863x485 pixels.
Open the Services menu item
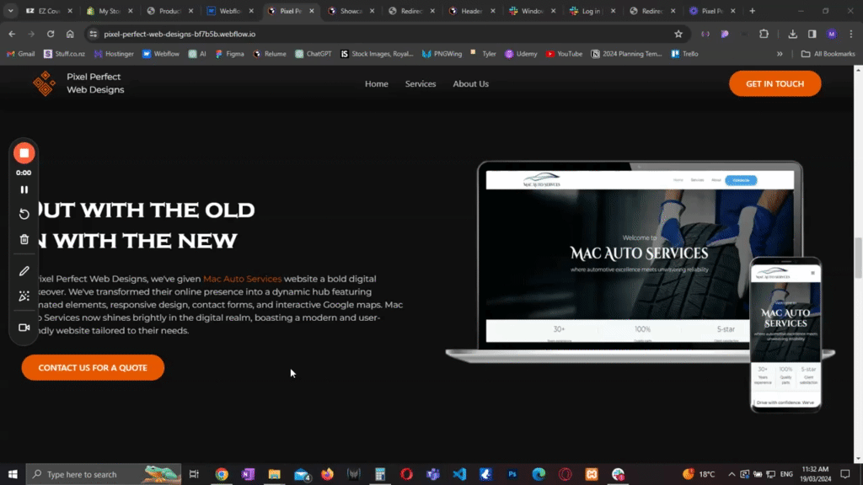pyautogui.click(x=421, y=84)
